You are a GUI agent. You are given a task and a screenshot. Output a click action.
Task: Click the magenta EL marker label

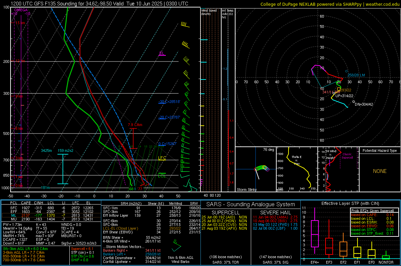pyautogui.click(x=162, y=53)
